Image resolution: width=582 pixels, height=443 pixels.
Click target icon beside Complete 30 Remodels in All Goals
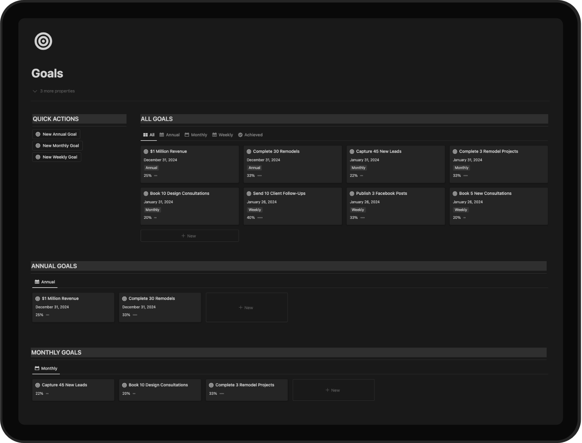click(249, 152)
